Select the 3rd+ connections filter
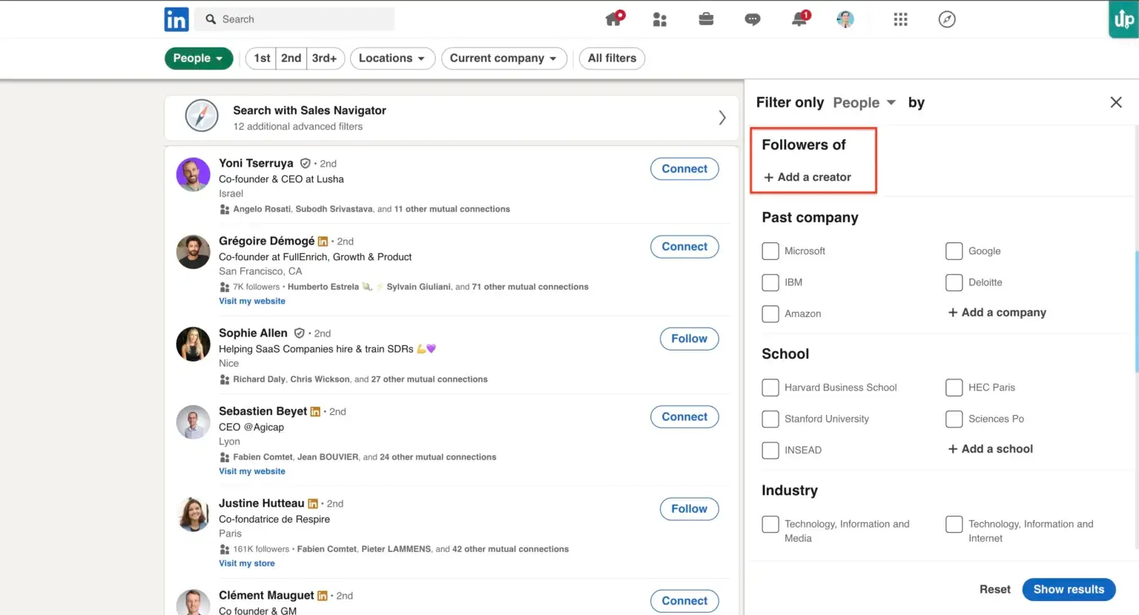Image resolution: width=1139 pixels, height=615 pixels. [x=325, y=59]
